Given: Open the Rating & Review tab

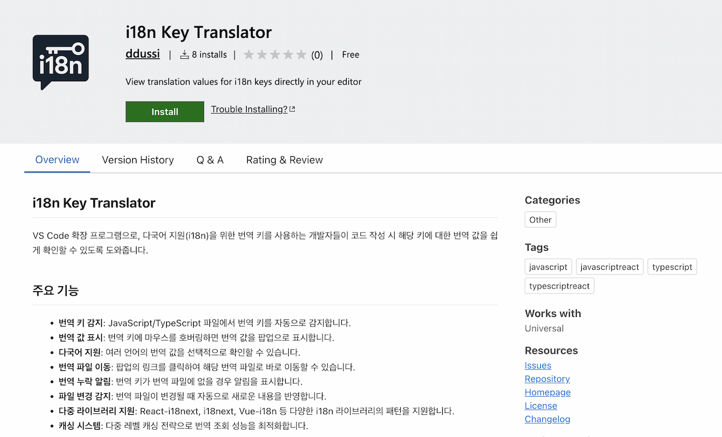Looking at the screenshot, I should (284, 159).
